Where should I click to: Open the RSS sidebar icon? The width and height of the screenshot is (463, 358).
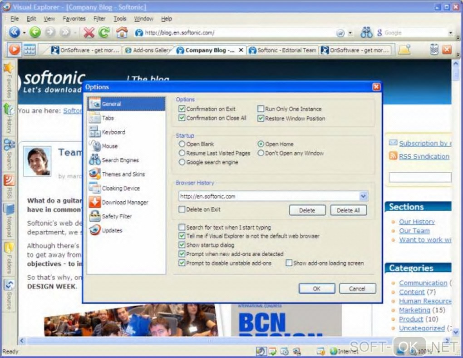(x=9, y=180)
